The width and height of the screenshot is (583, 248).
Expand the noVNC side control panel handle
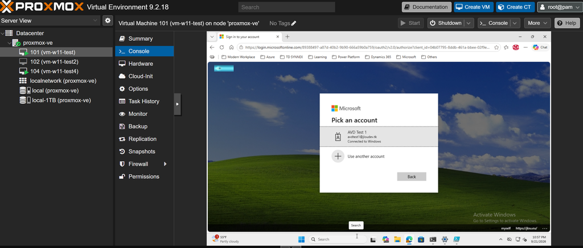tap(178, 104)
